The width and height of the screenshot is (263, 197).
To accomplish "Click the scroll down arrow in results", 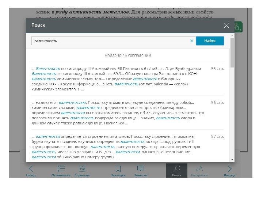I will 232,160.
